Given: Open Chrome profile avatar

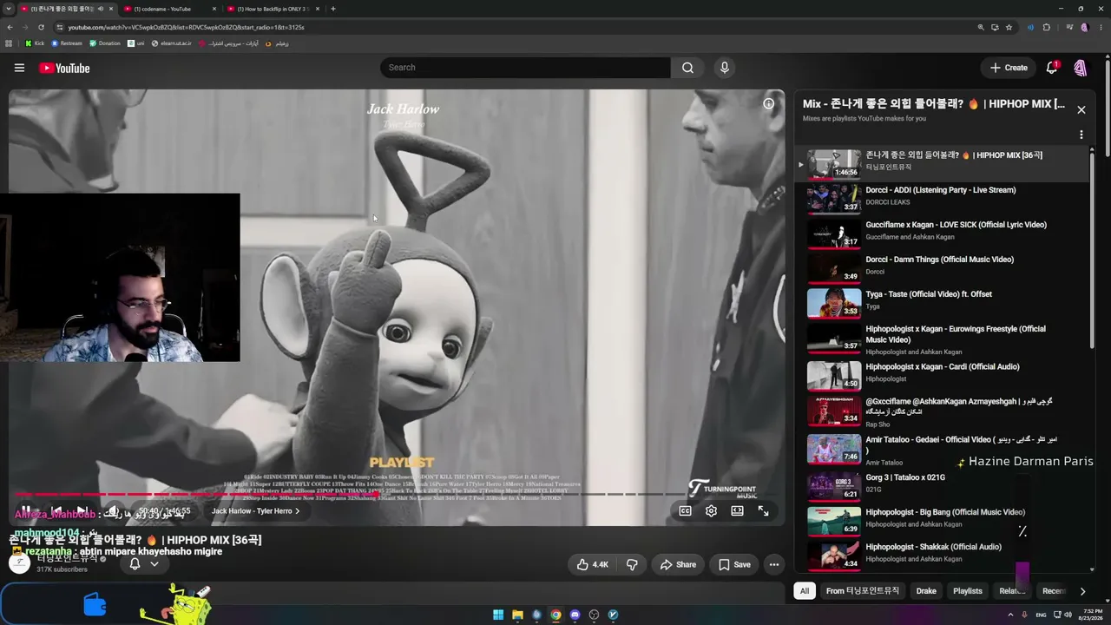Looking at the screenshot, I should 1084,27.
